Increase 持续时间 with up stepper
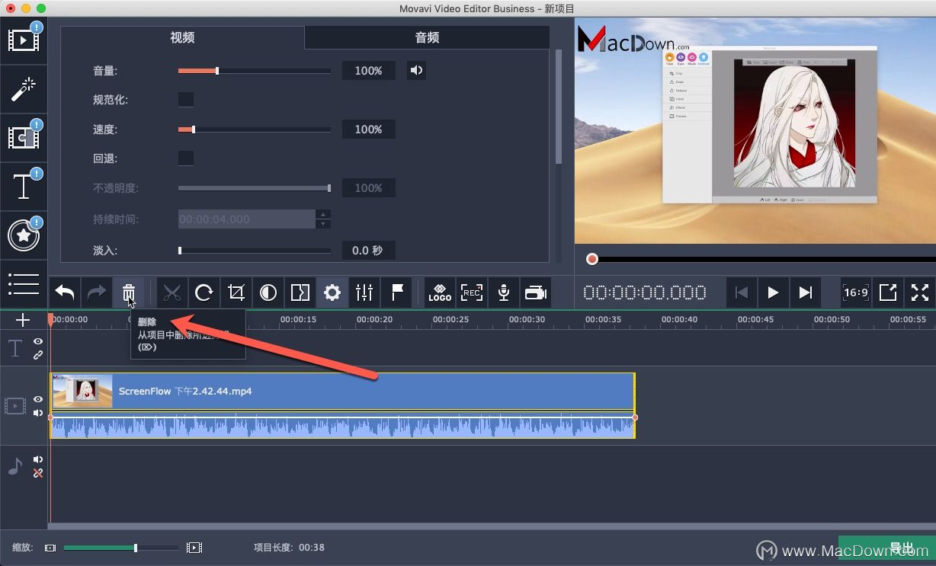The width and height of the screenshot is (936, 566). pyautogui.click(x=323, y=214)
